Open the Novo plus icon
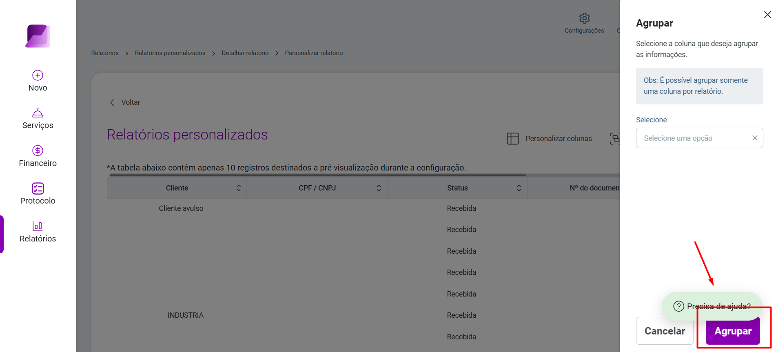This screenshot has height=352, width=778. click(38, 75)
